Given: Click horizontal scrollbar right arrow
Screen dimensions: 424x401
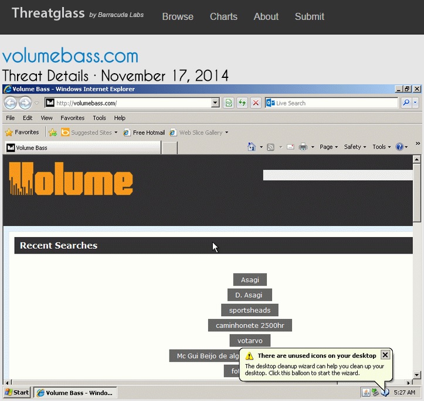Looking at the screenshot, I should (409, 382).
